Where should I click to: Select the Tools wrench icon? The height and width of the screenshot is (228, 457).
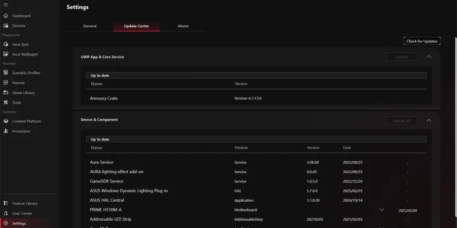point(5,102)
